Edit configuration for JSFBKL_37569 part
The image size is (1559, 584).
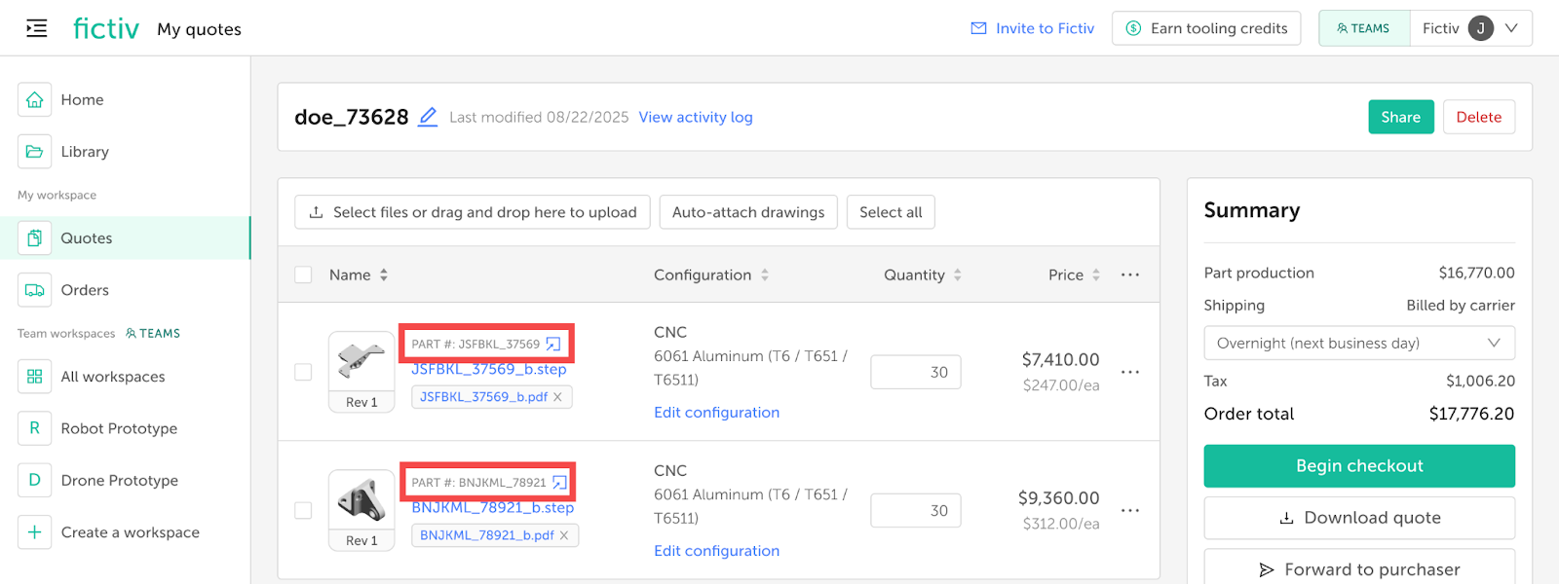[717, 412]
